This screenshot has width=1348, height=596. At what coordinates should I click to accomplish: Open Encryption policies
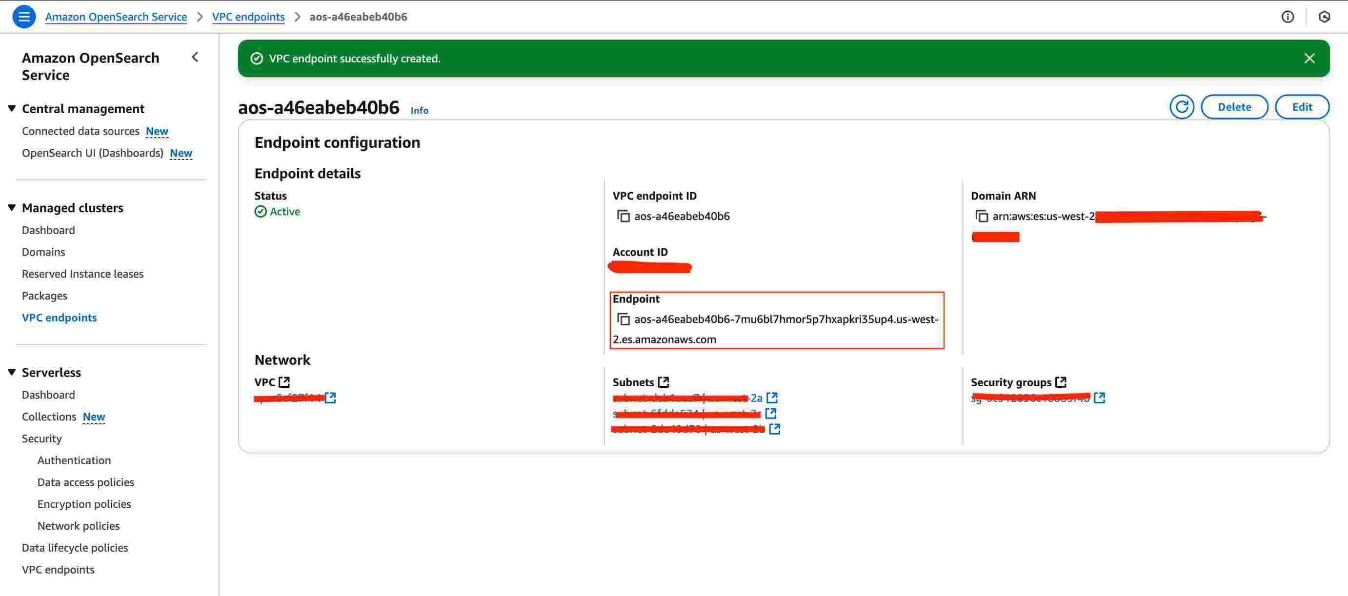point(84,504)
